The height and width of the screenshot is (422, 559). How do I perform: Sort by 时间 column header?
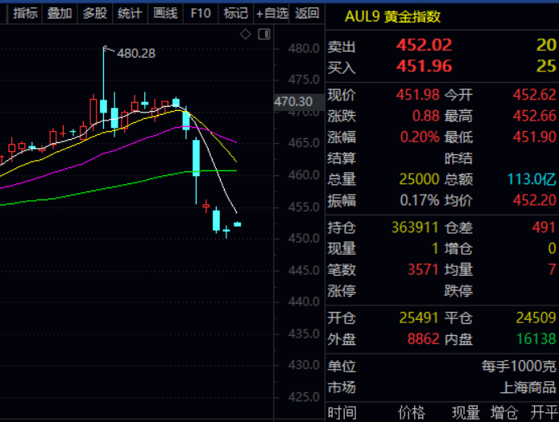tap(342, 412)
